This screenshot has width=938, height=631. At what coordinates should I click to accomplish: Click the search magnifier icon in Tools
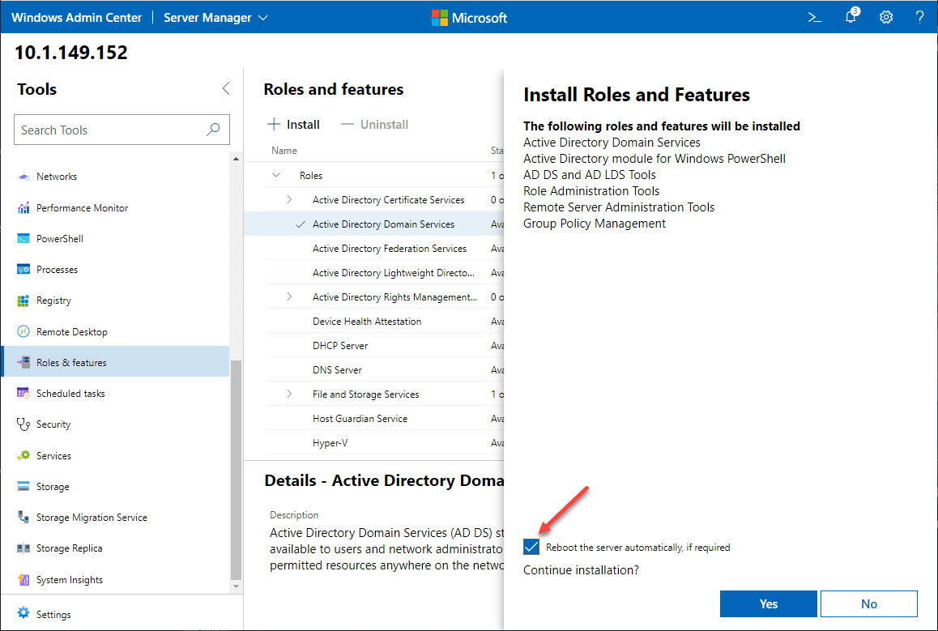coord(214,130)
